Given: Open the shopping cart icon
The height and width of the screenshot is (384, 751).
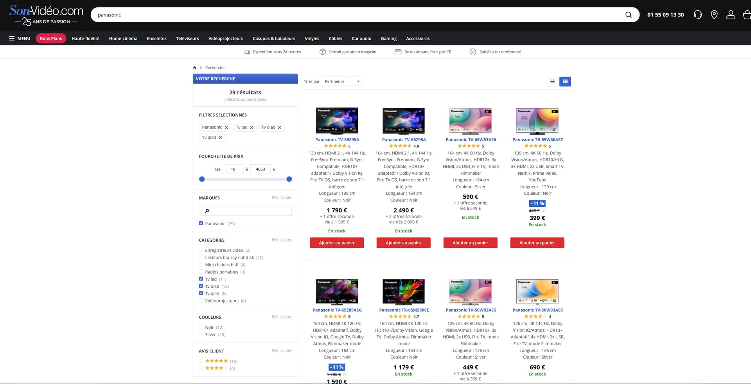Looking at the screenshot, I should (747, 15).
